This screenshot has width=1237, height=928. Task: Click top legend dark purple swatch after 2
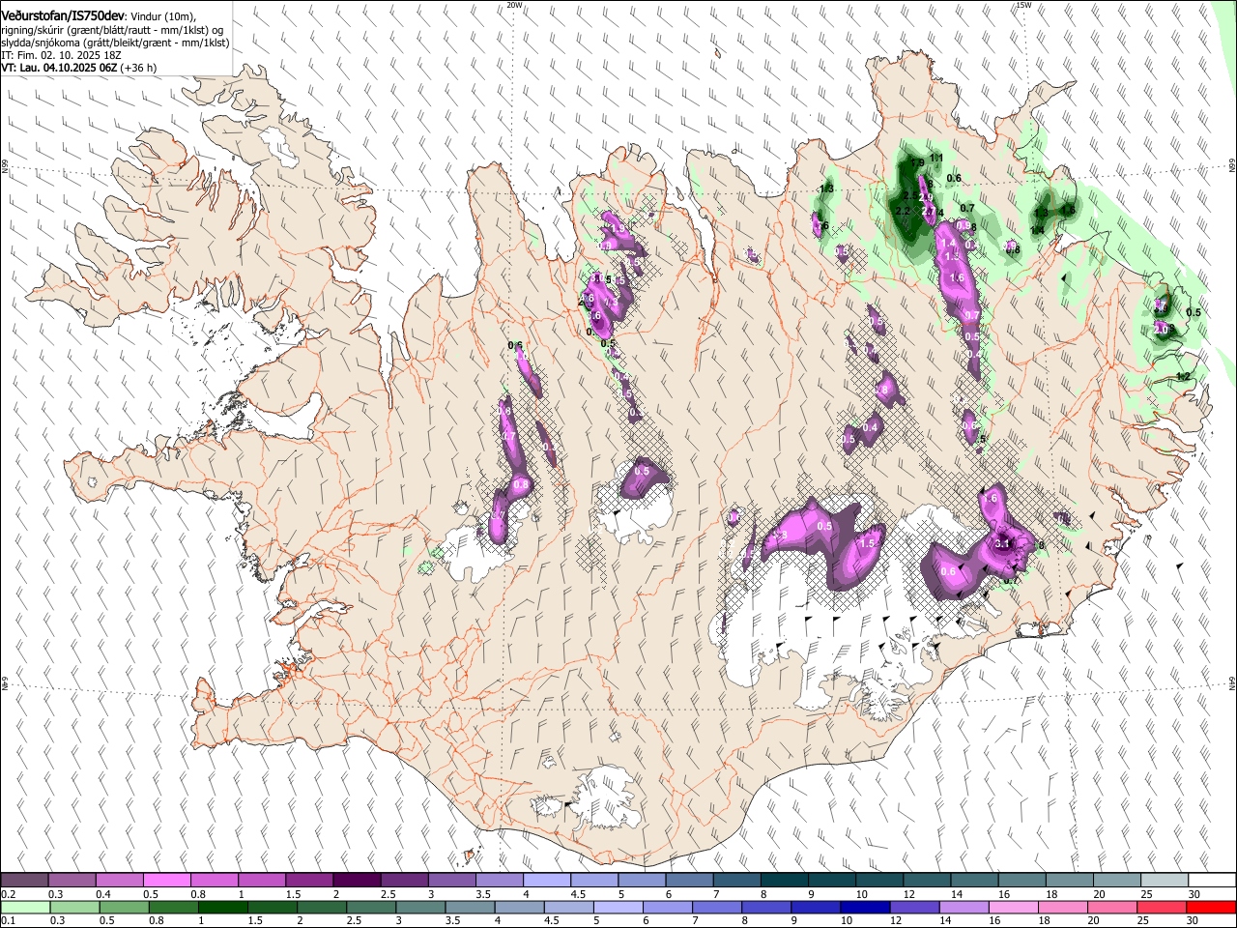pos(356,881)
